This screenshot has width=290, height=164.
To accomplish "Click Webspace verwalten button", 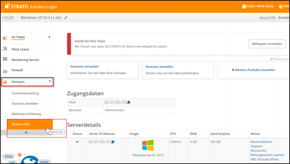I will [267, 44].
